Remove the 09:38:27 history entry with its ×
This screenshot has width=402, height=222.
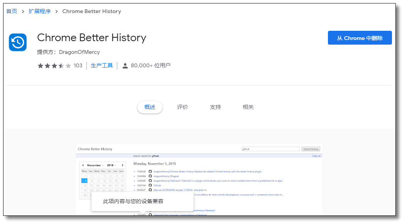click(x=134, y=190)
